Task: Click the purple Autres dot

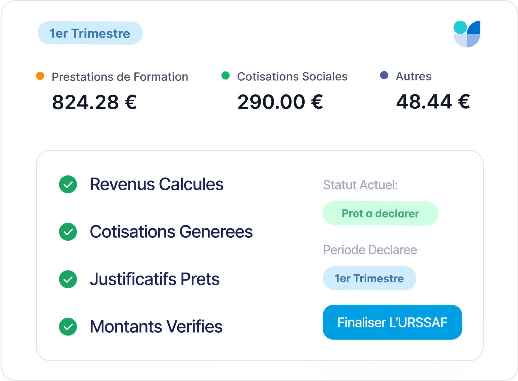Action: pos(384,75)
